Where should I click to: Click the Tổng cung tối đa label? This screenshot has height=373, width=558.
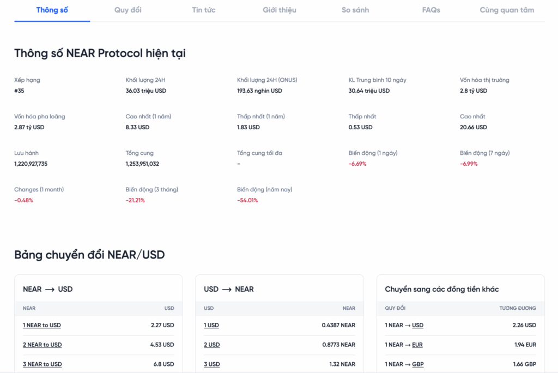[x=259, y=153]
